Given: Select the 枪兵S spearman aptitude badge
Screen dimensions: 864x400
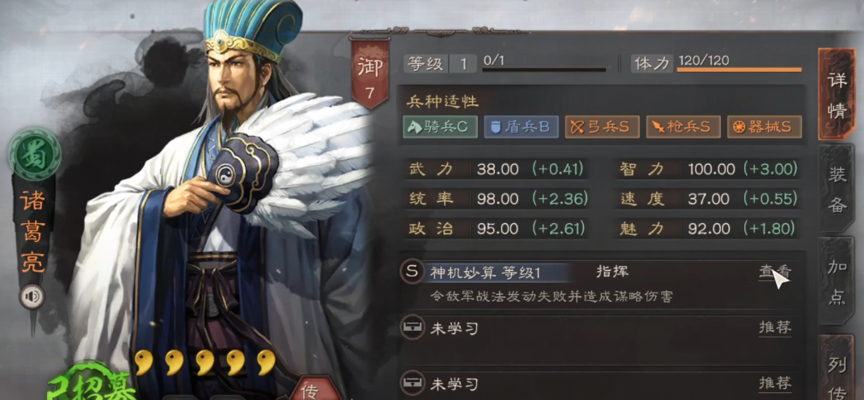Looking at the screenshot, I should (x=683, y=127).
